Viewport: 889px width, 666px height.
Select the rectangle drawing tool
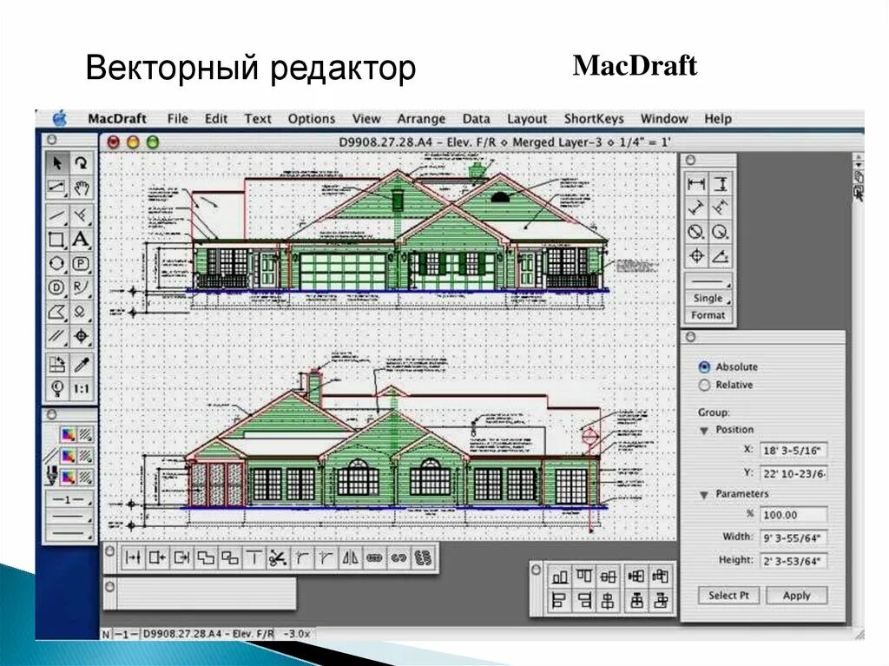point(57,240)
